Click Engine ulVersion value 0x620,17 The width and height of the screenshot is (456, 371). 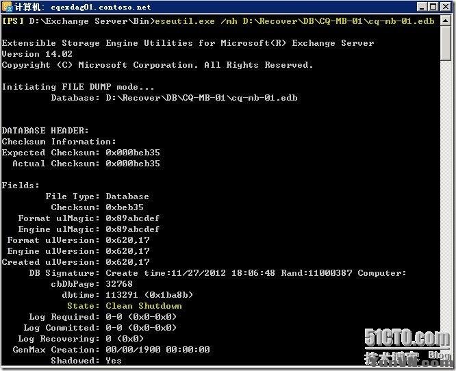(127, 251)
